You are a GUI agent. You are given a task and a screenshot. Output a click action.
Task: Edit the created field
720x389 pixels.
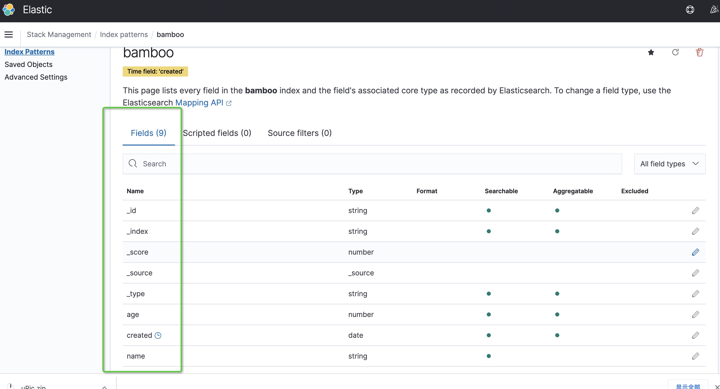click(x=695, y=335)
